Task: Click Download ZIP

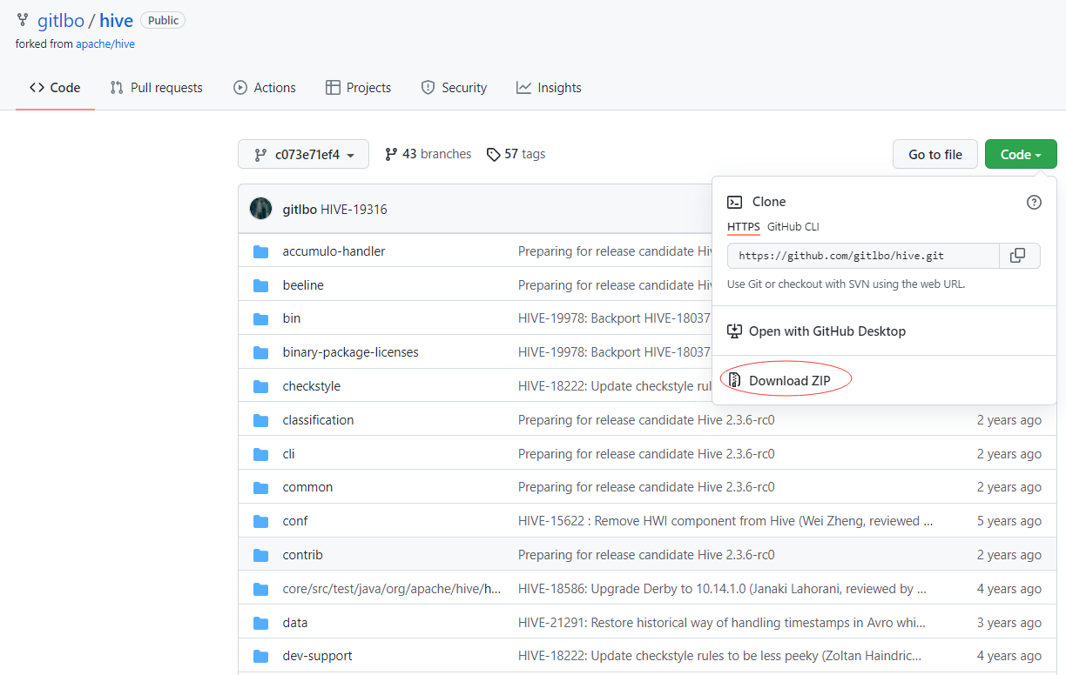Action: 790,380
